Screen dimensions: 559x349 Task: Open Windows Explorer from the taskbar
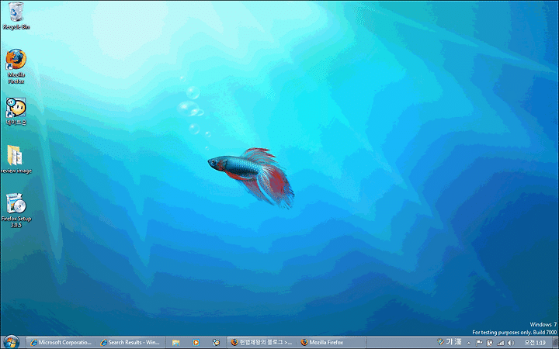(175, 343)
